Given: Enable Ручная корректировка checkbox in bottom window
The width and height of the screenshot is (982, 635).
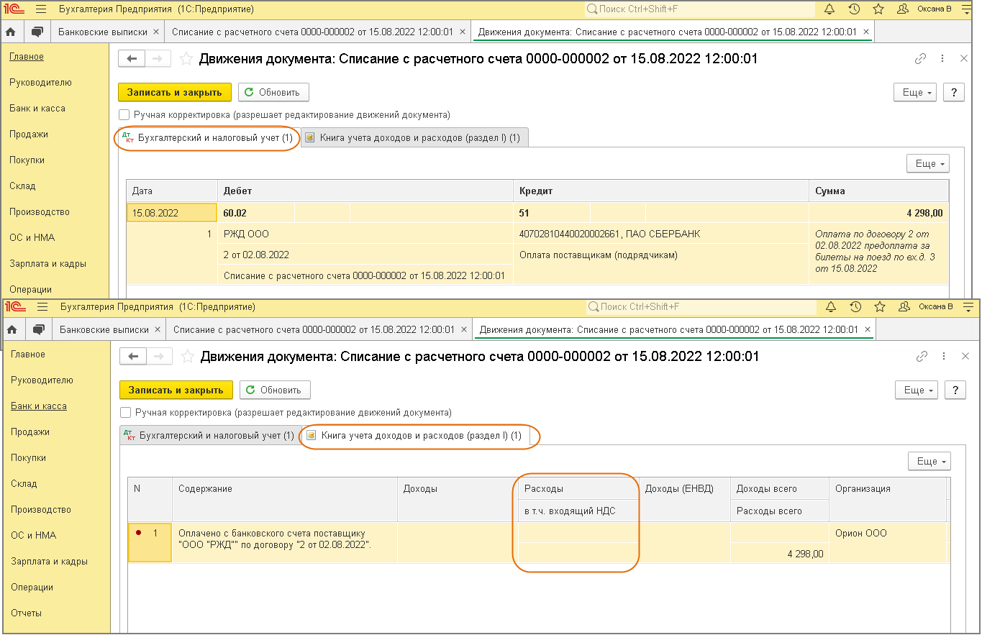Looking at the screenshot, I should [126, 412].
